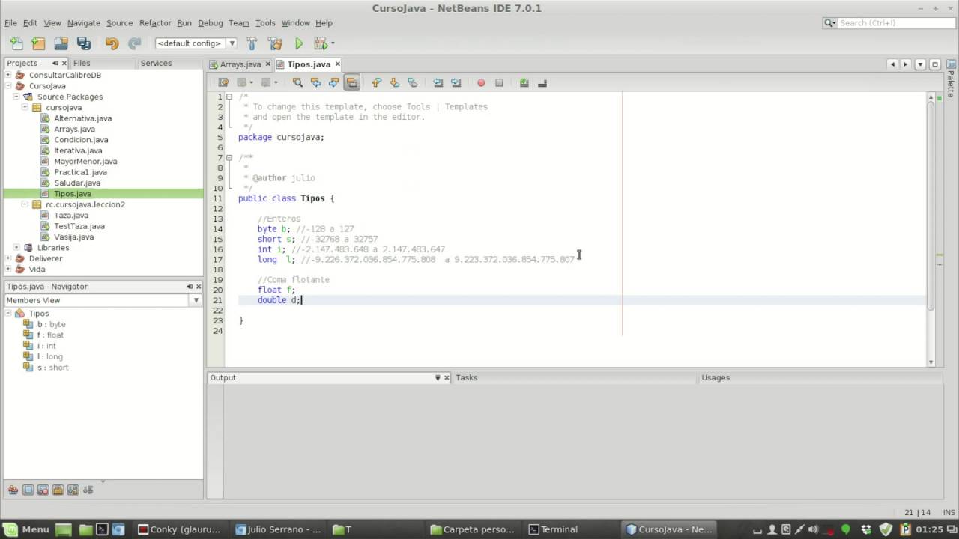Click the Find Next Occurrence editor icon
The width and height of the screenshot is (959, 539).
pos(334,82)
